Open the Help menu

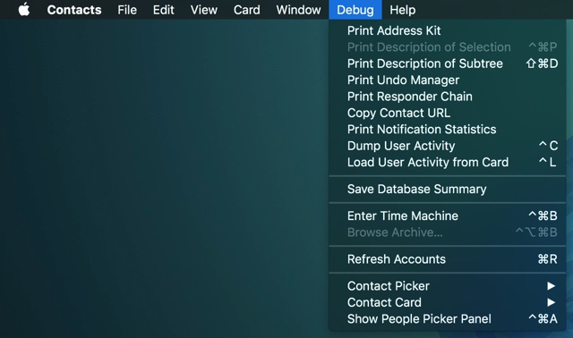click(402, 10)
